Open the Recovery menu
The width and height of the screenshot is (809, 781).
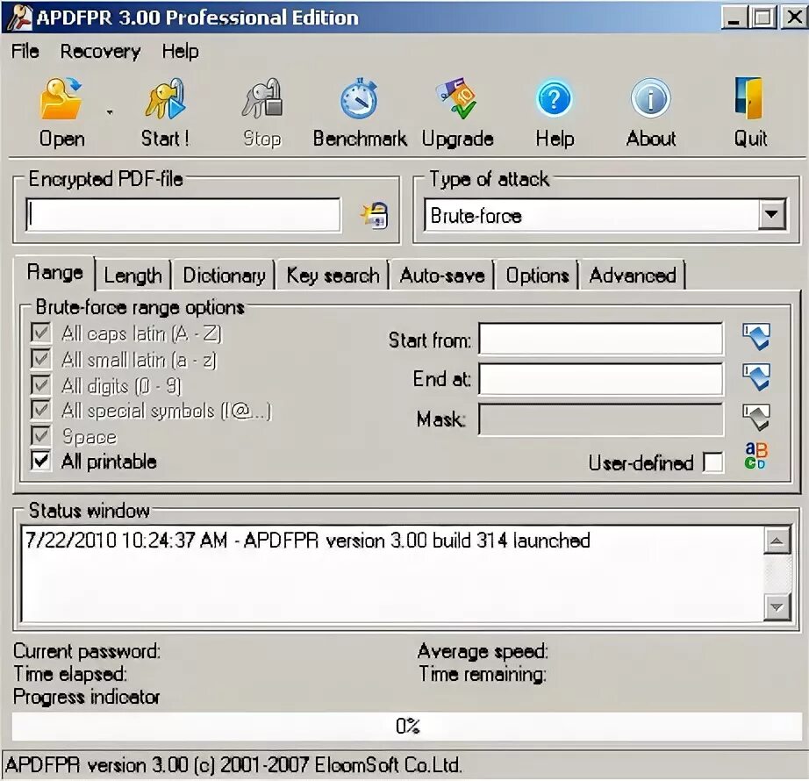[99, 52]
